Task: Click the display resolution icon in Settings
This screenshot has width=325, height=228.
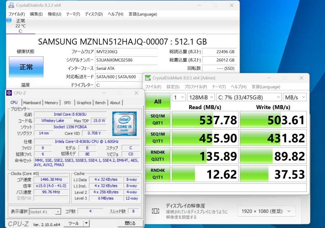Action: click(156, 211)
